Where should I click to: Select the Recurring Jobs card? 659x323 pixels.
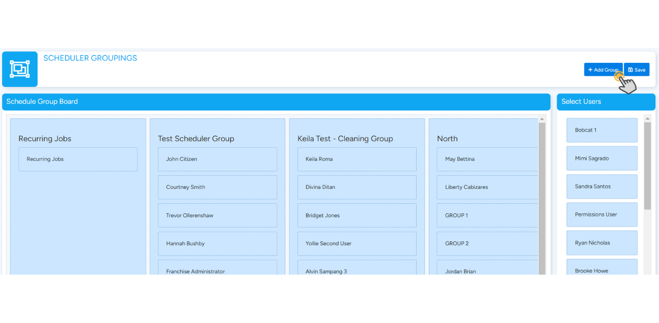[x=78, y=159]
